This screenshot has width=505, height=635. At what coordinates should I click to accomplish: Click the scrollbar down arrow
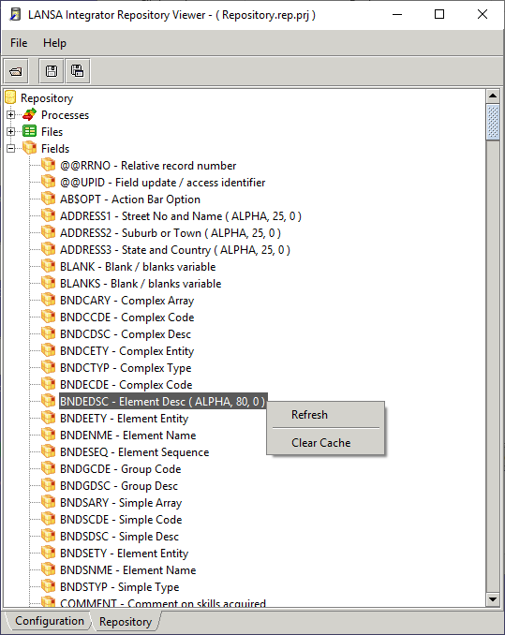493,599
